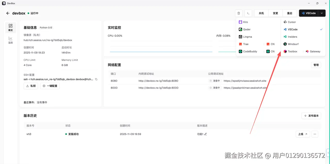Image resolution: width=330 pixels, height=164 pixels.
Task: Click the 准备中 status for port 8000
Action: pyautogui.click(x=215, y=88)
